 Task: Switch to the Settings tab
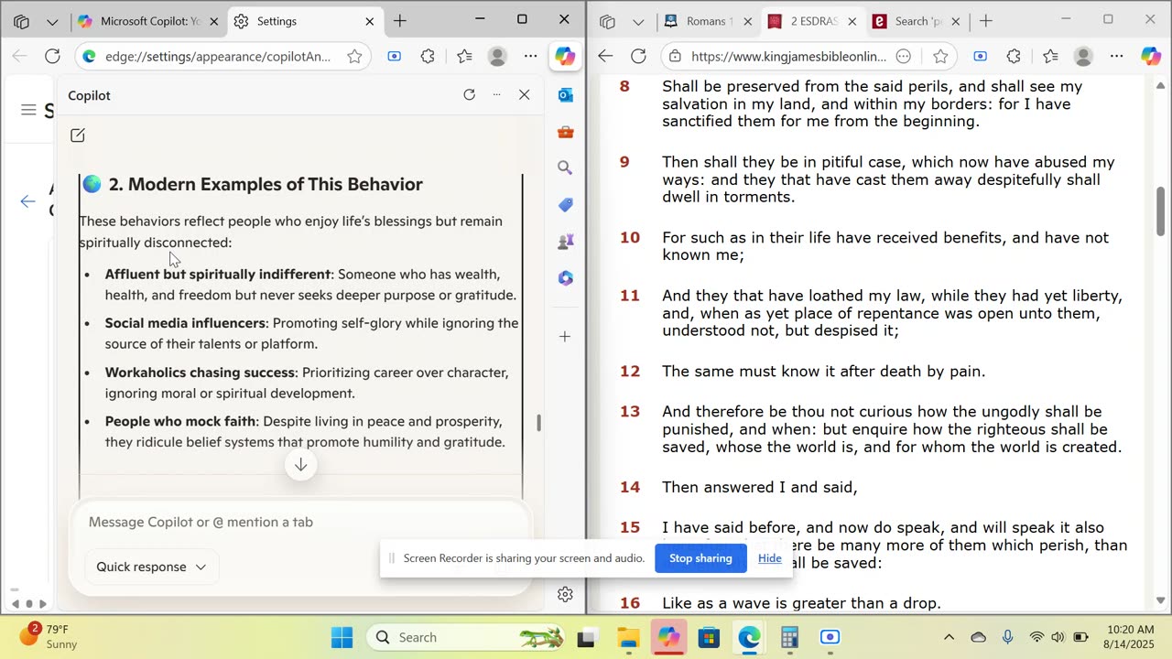[304, 21]
